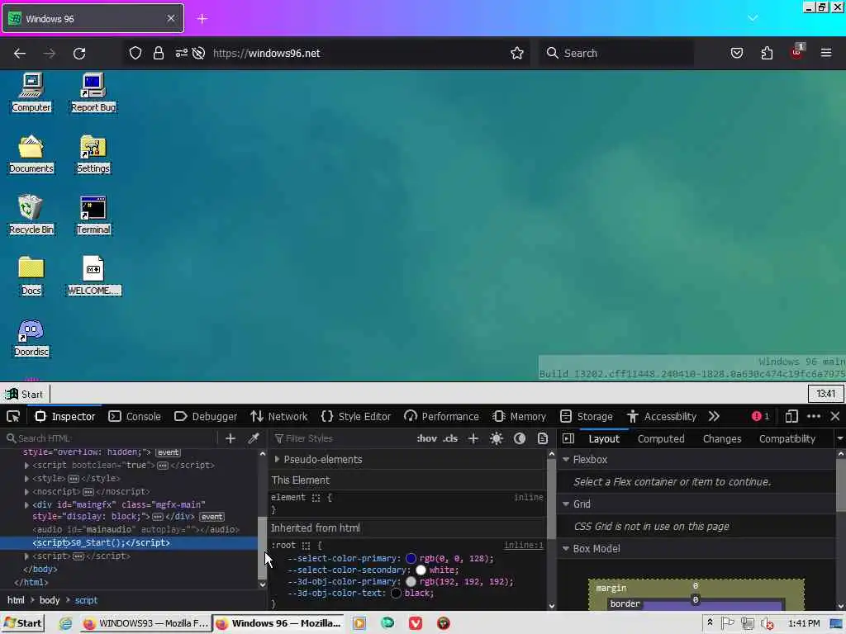Click the error count badge

(x=760, y=416)
